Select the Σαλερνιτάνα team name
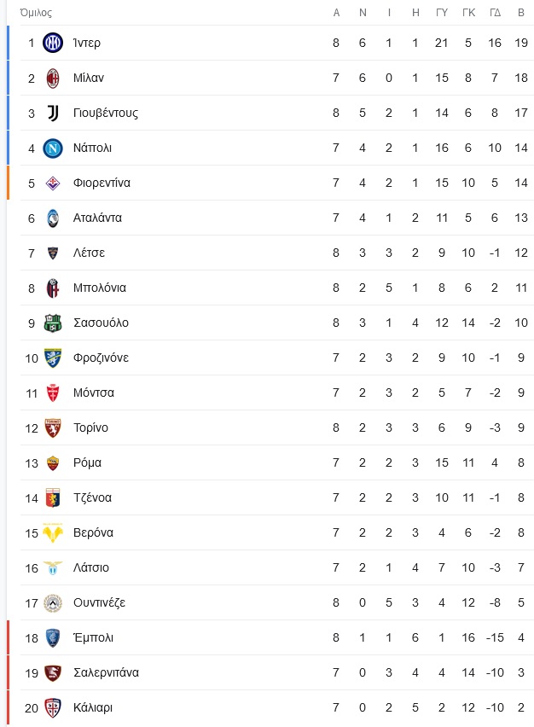This screenshot has height=727, width=534. point(106,672)
